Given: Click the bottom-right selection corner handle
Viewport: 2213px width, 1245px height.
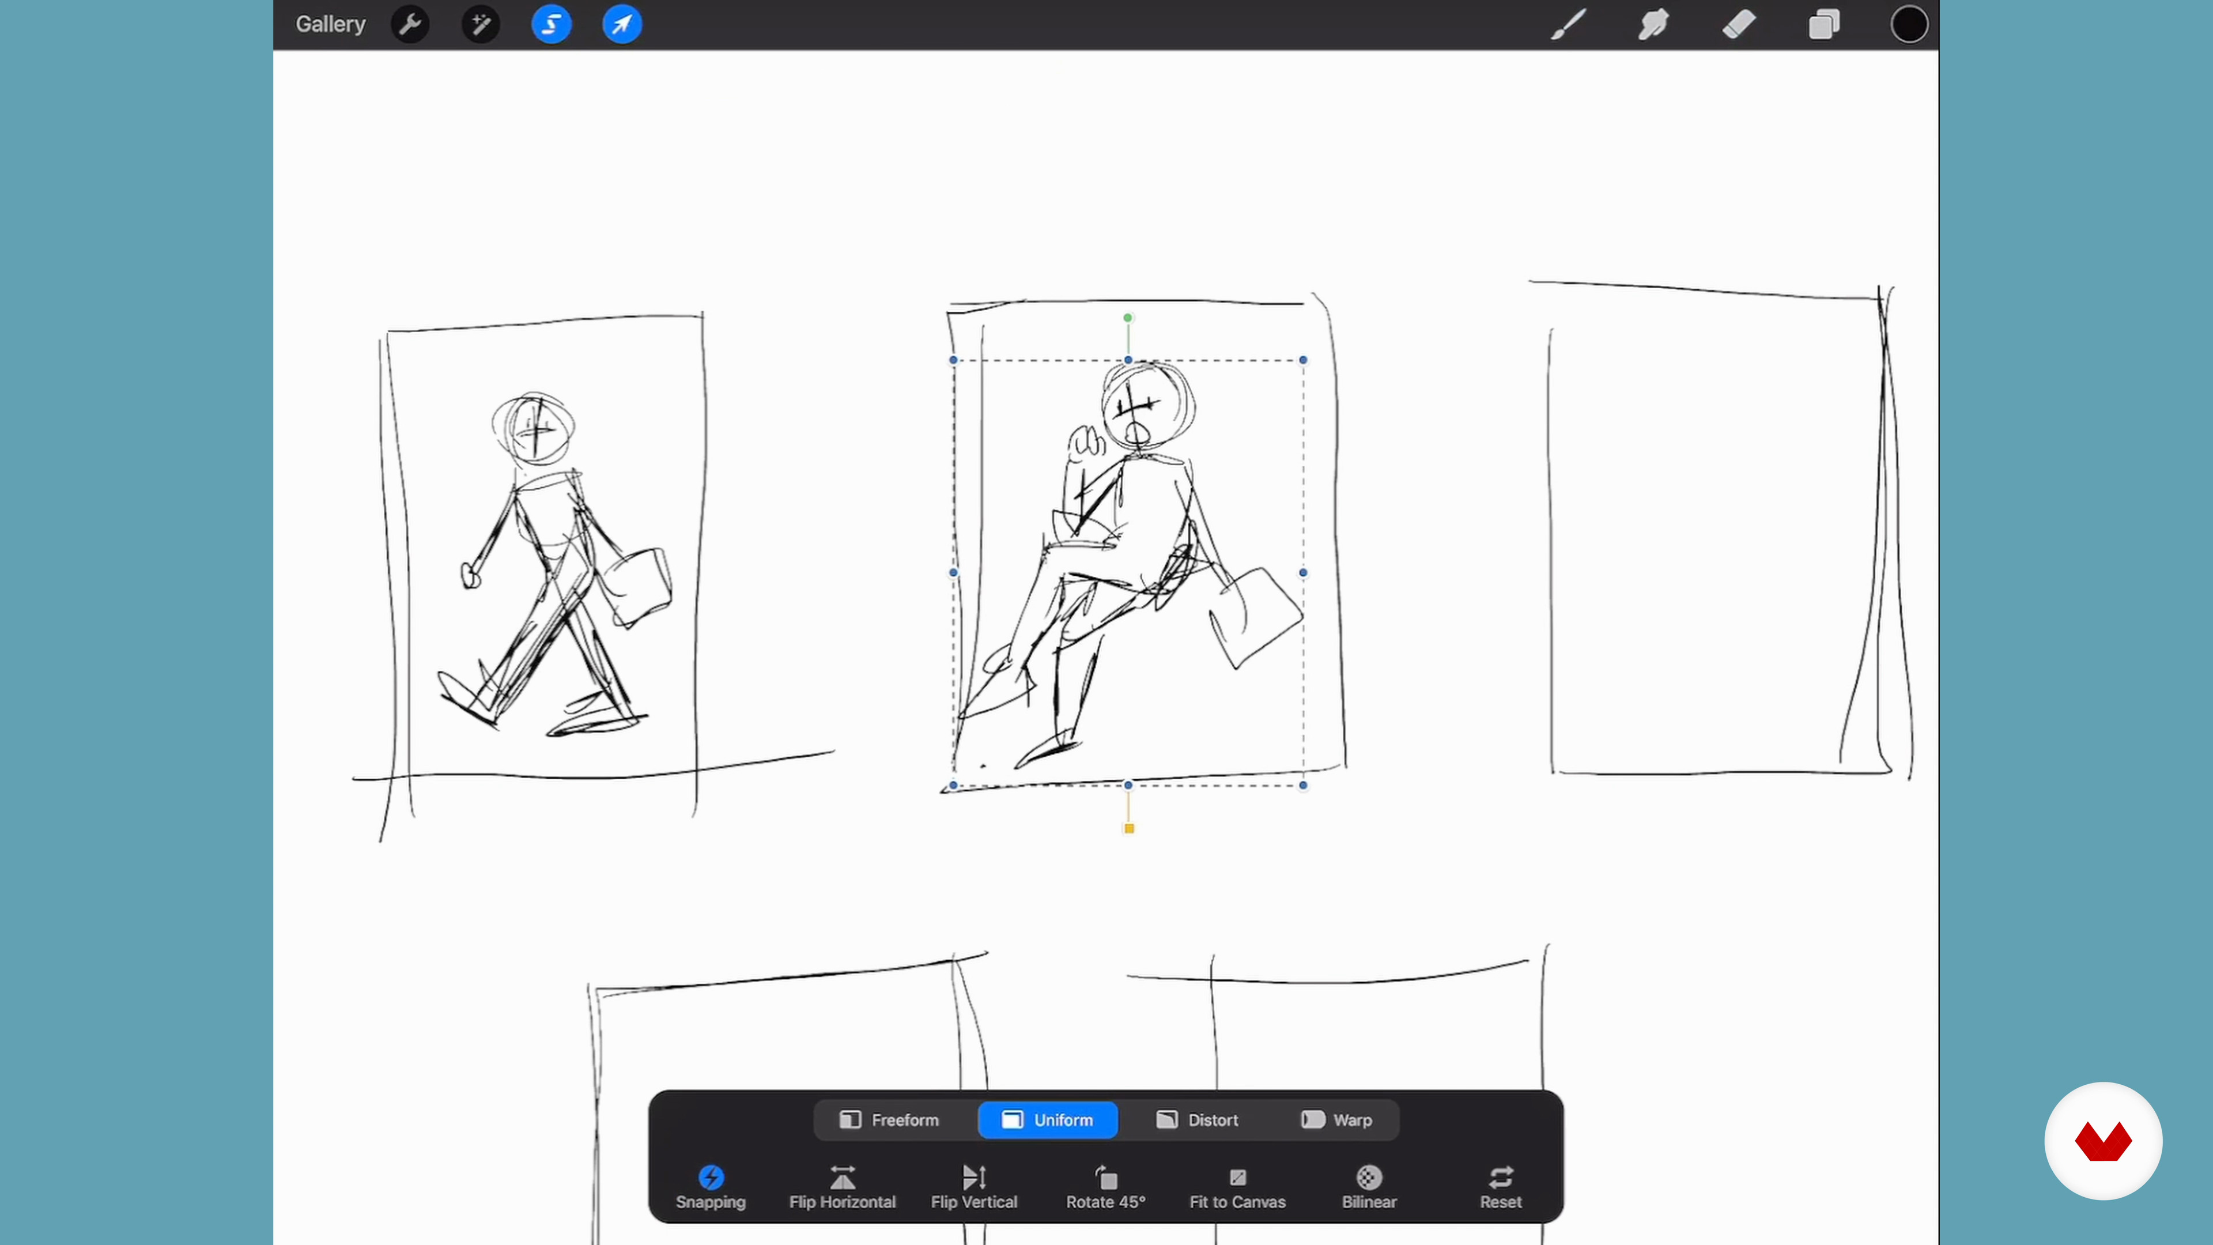Looking at the screenshot, I should pos(1303,785).
